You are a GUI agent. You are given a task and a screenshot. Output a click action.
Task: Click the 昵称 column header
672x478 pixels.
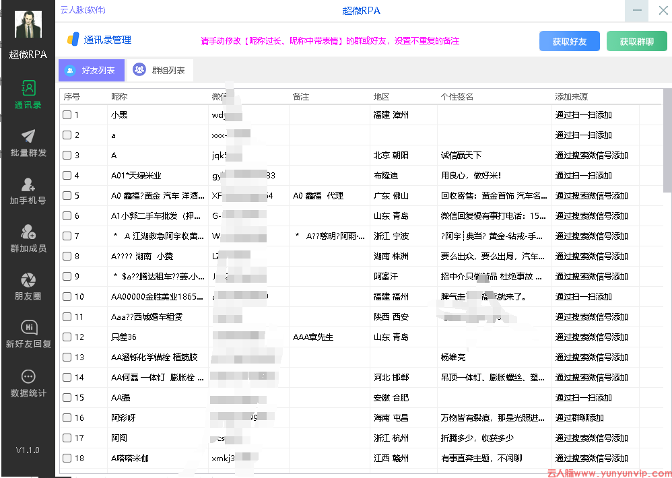click(120, 97)
